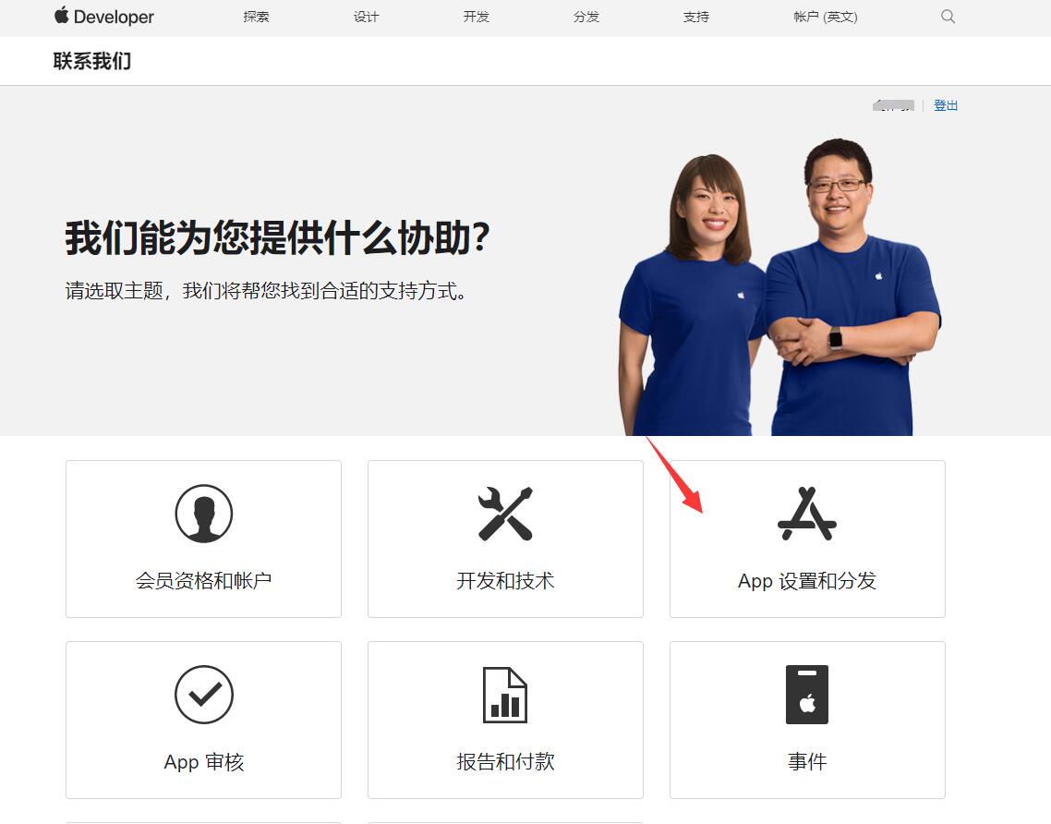Open the 帐户 (英文) menu
The width and height of the screenshot is (1051, 824).
[x=826, y=17]
